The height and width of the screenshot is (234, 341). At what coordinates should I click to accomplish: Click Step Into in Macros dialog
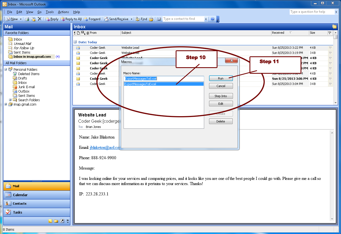point(221,96)
